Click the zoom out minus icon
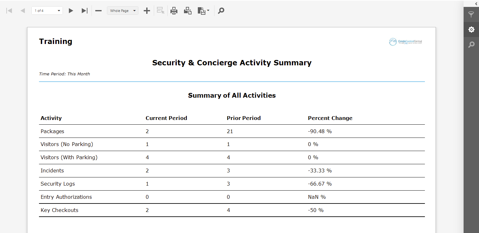The height and width of the screenshot is (233, 479). click(x=98, y=10)
